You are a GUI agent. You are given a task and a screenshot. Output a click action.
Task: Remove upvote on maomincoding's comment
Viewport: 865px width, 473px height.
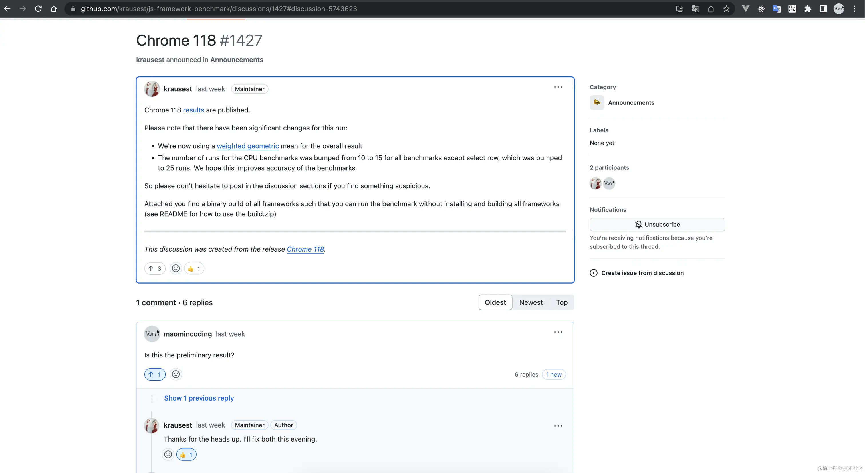click(155, 374)
